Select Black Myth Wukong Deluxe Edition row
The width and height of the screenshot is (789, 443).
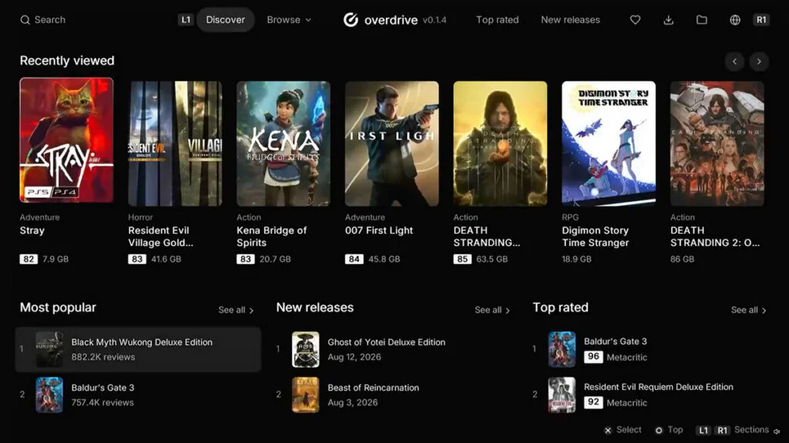(138, 350)
